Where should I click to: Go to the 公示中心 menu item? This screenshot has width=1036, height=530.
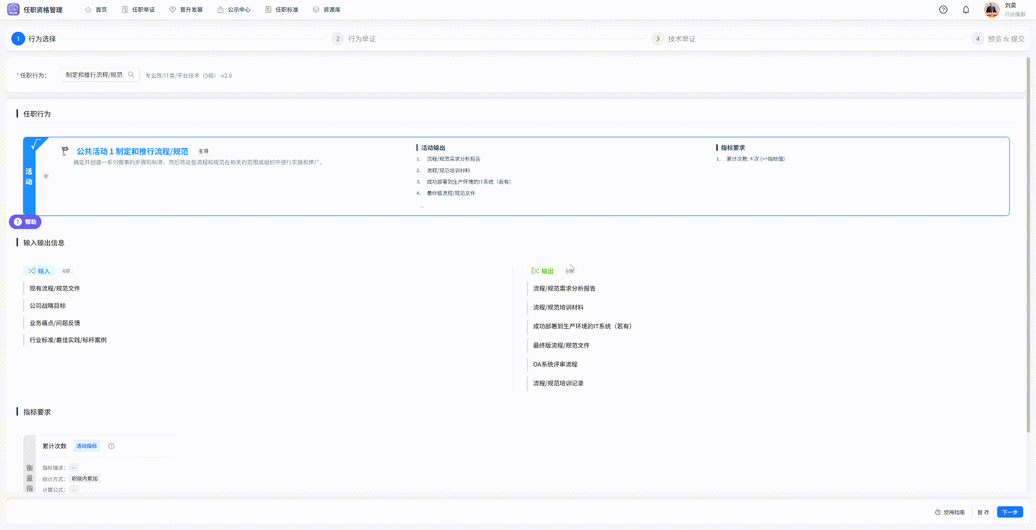point(234,10)
